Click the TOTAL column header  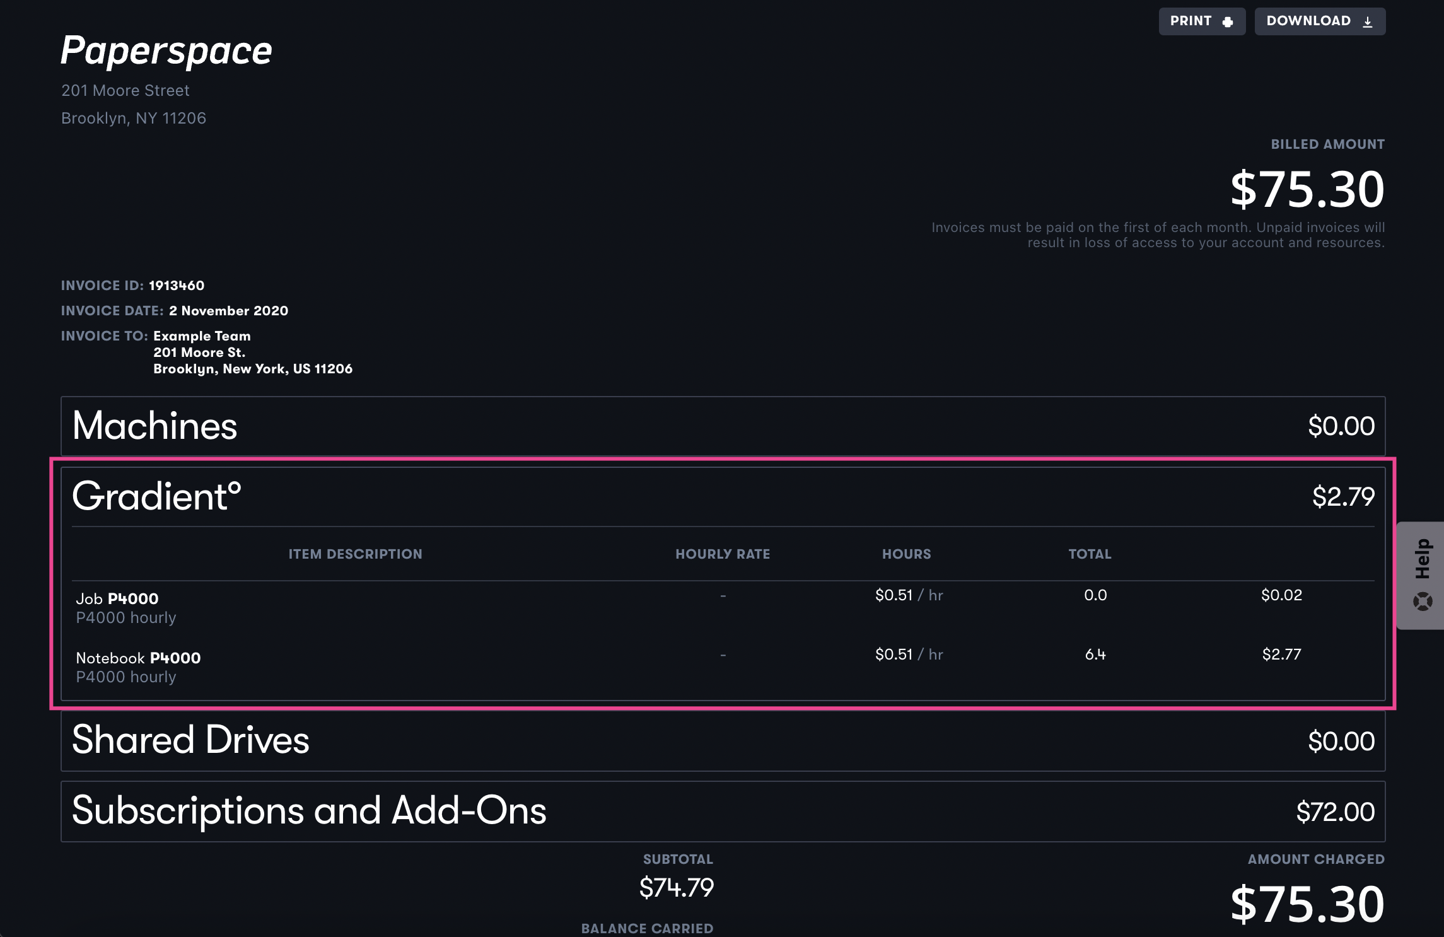coord(1090,554)
